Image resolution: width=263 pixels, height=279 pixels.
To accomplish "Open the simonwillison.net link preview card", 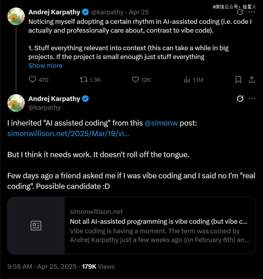I will pos(131,226).
